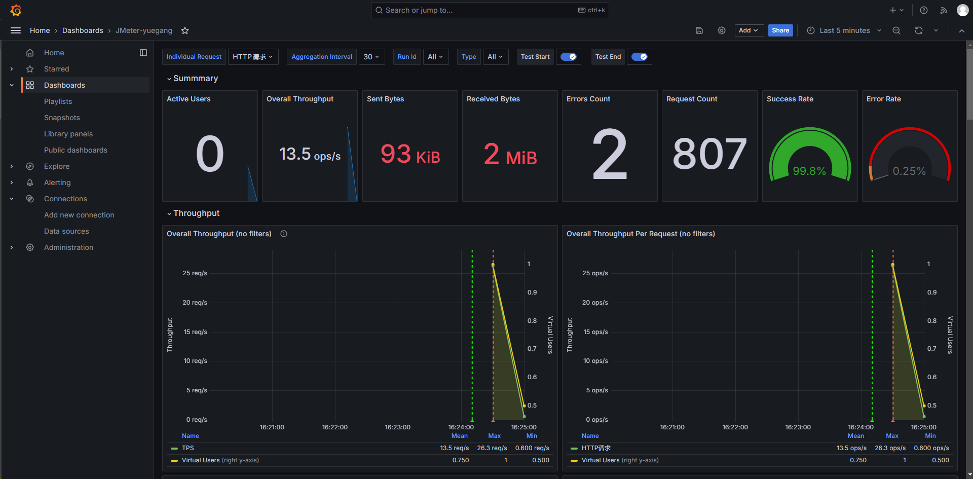Save the dashboard using disk icon
The width and height of the screenshot is (973, 479).
[x=699, y=30]
